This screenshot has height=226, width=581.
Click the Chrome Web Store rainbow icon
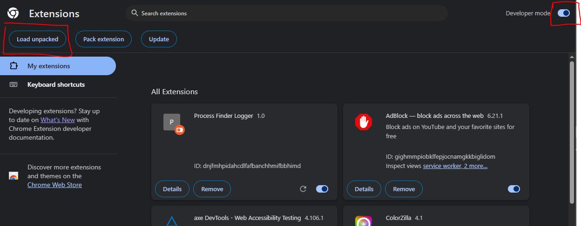pyautogui.click(x=14, y=176)
